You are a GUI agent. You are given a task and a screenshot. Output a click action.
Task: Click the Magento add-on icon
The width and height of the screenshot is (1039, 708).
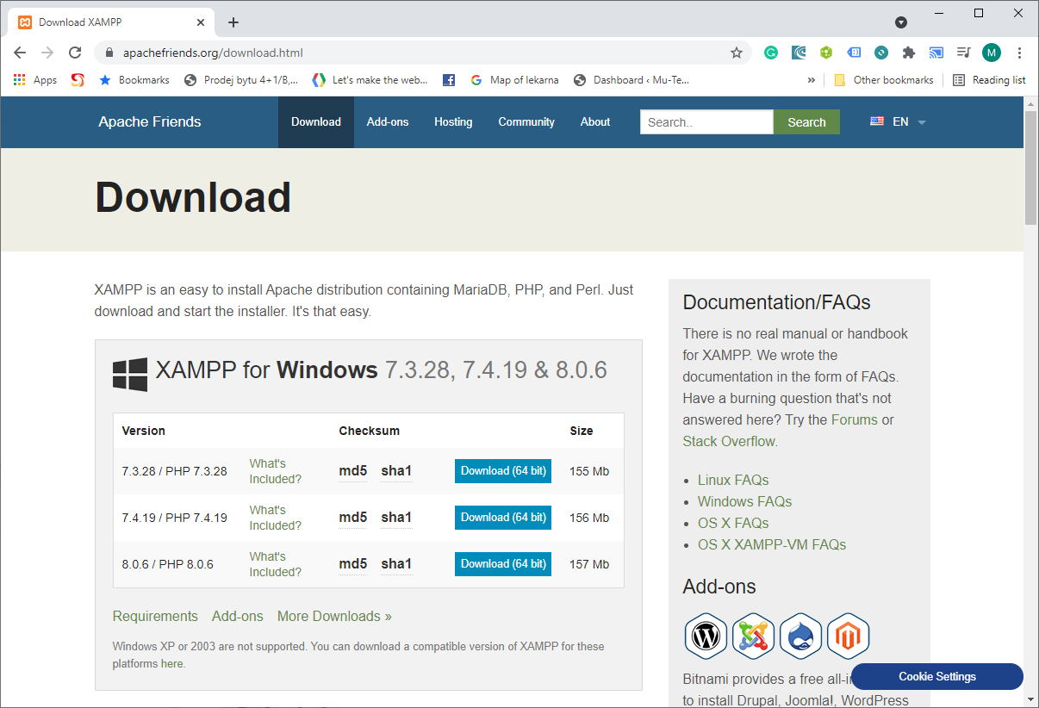point(849,637)
